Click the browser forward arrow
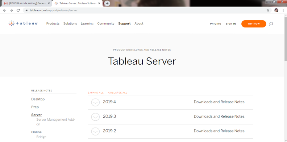 click(x=11, y=10)
